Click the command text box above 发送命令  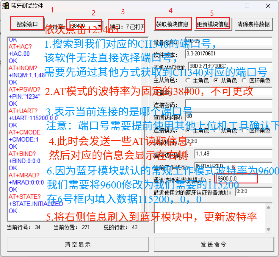coord(210,218)
